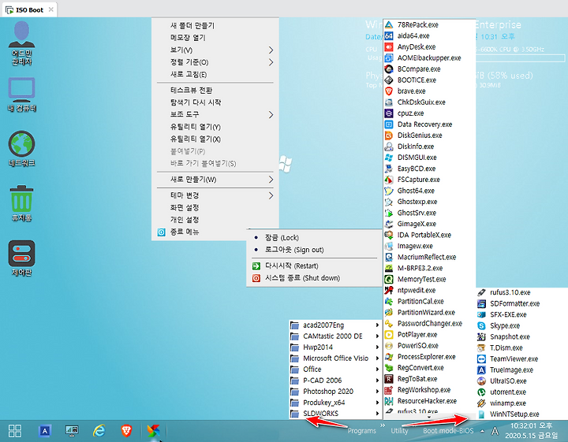The image size is (568, 442).
Task: Open the Office folder entry
Action: tap(335, 370)
